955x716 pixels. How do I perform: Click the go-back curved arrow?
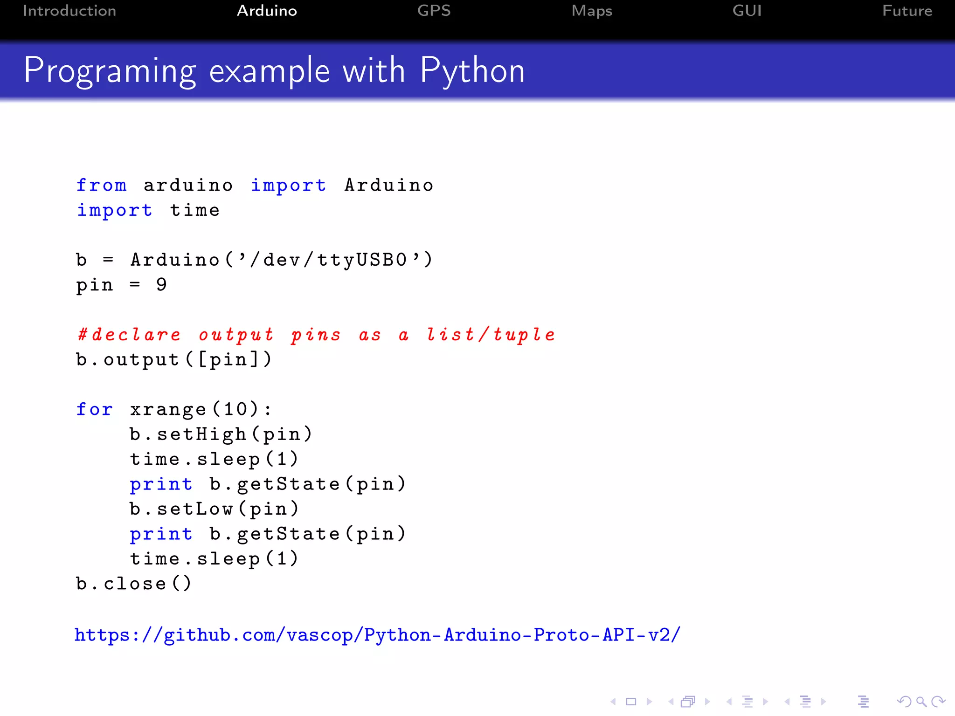pos(904,702)
